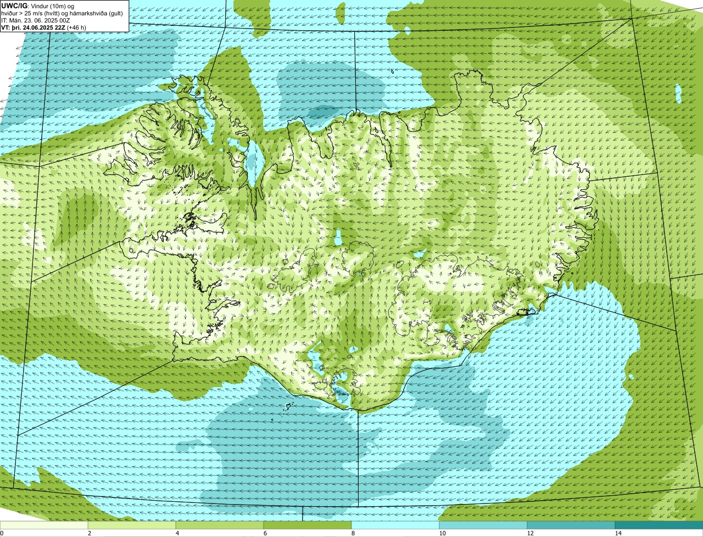Click the dark teal above-14 m/s legend swatch
703x537 pixels.
[659, 525]
